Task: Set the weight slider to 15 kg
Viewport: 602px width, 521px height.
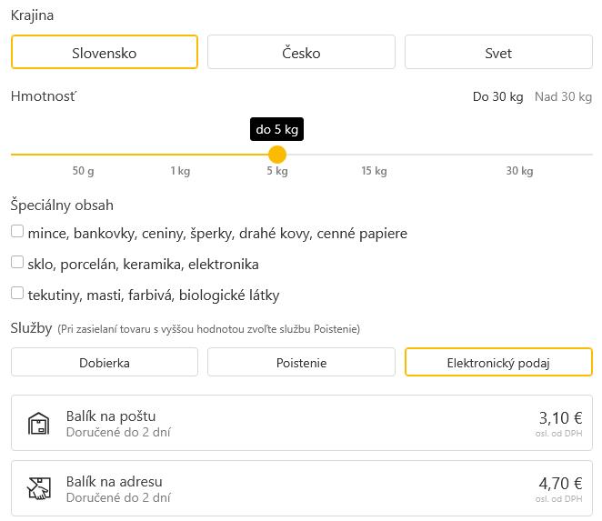Action: tap(374, 155)
